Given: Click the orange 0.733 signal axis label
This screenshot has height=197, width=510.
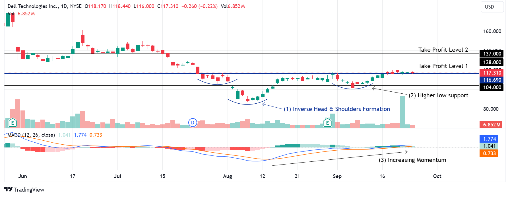Looking at the screenshot, I should click(x=489, y=153).
